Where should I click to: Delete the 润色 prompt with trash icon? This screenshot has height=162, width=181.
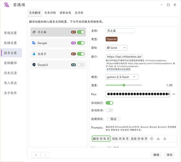pyautogui.click(x=127, y=139)
